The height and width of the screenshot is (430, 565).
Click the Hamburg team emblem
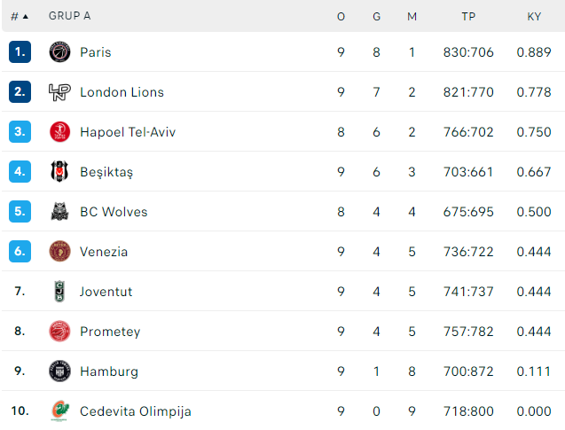point(59,371)
